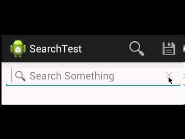Dismiss query using the grey cross
This screenshot has width=185, height=139.
coord(169,75)
